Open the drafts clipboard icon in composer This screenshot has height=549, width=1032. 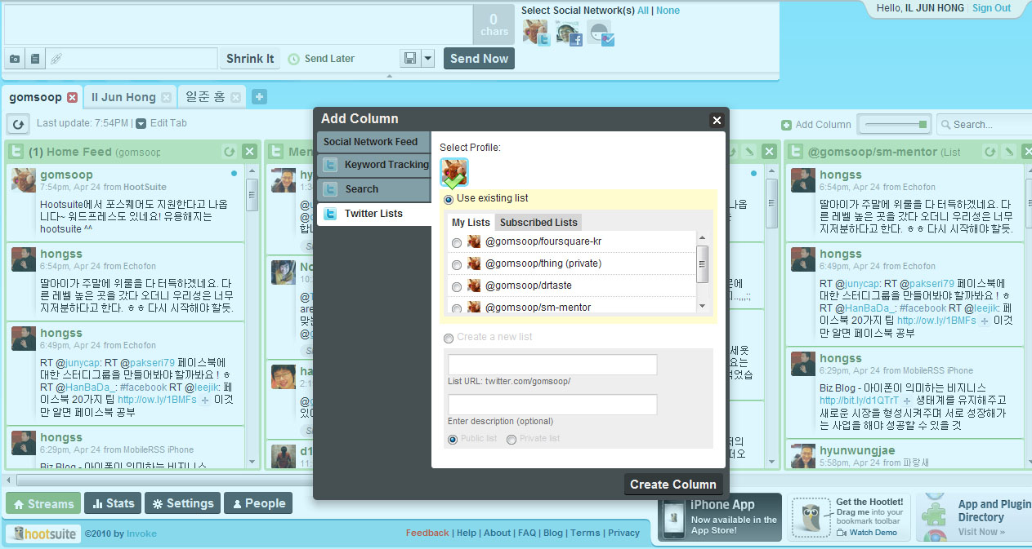[34, 59]
